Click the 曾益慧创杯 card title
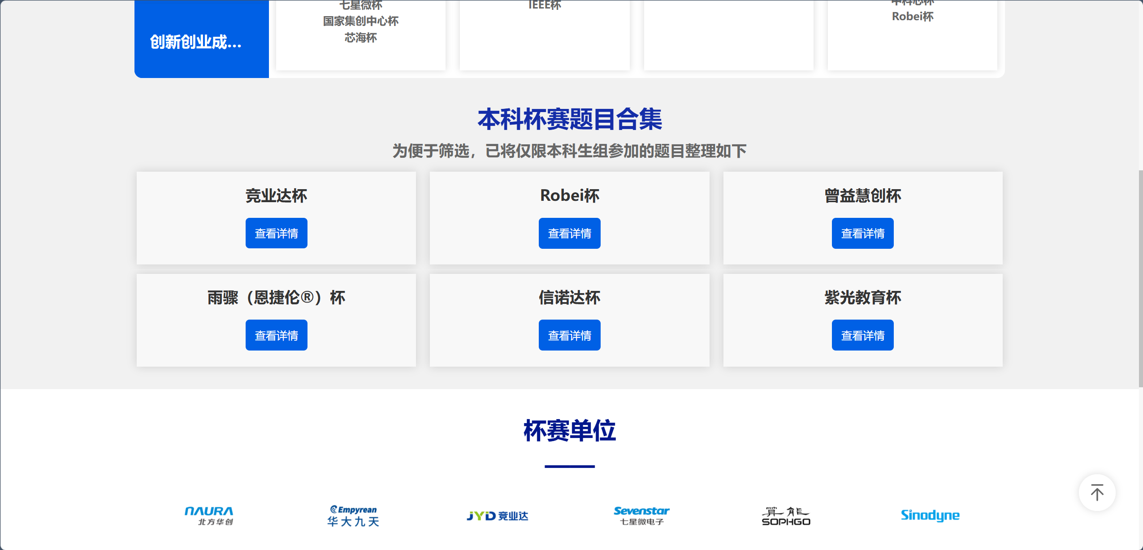The height and width of the screenshot is (550, 1143). (862, 195)
